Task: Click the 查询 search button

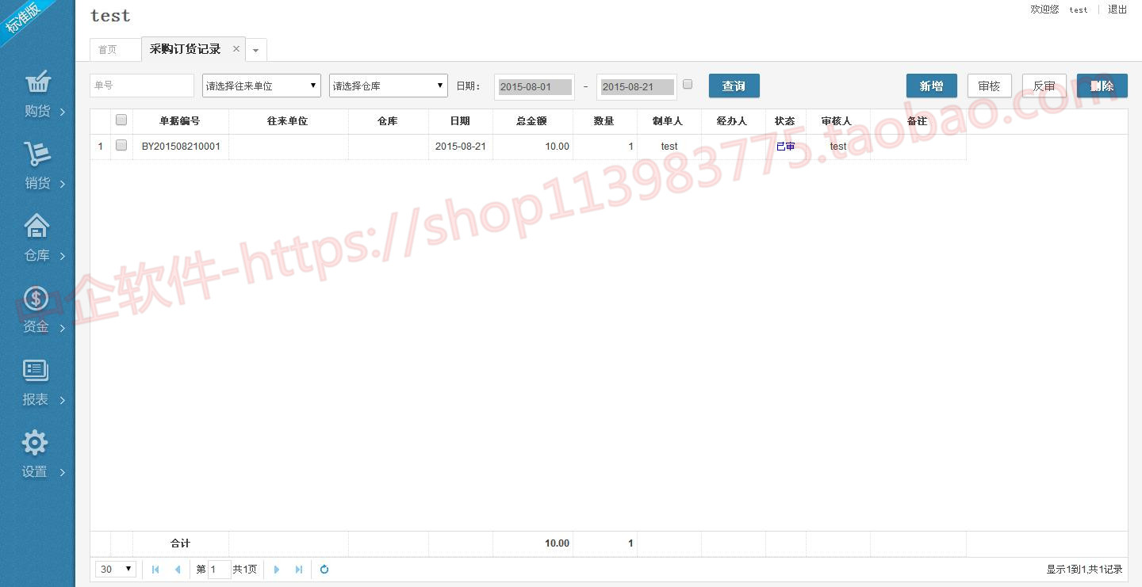Action: click(x=734, y=86)
